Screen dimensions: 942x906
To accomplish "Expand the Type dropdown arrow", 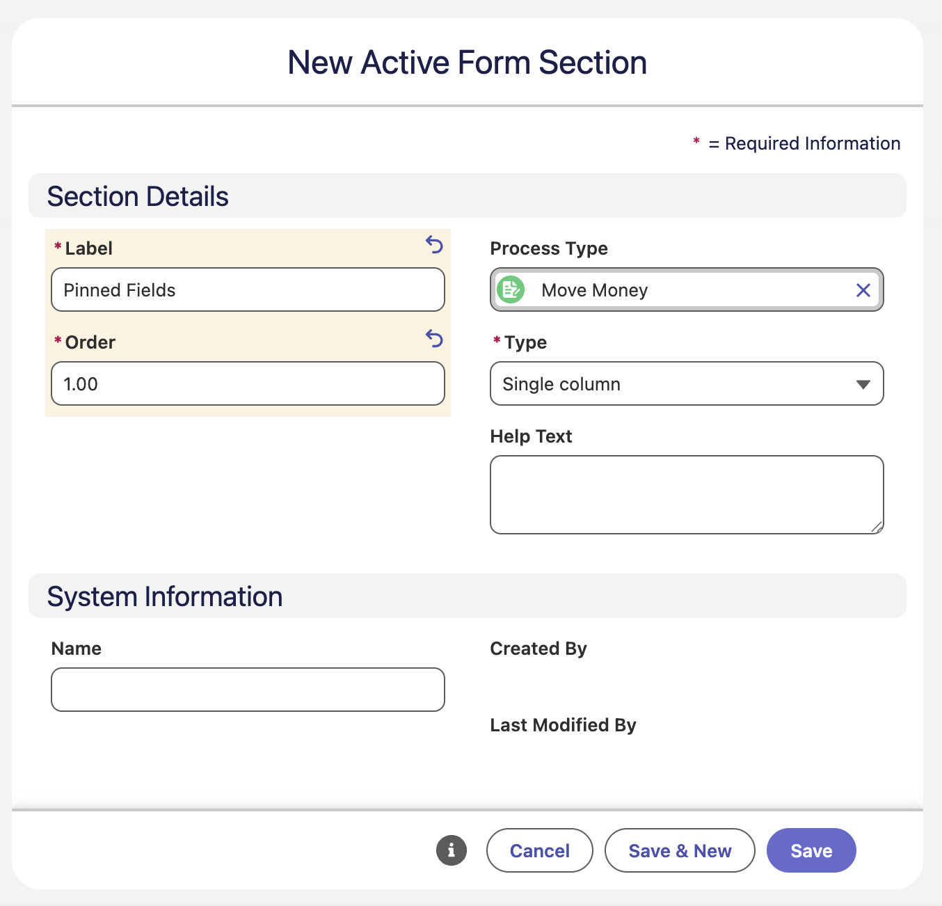I will point(863,384).
